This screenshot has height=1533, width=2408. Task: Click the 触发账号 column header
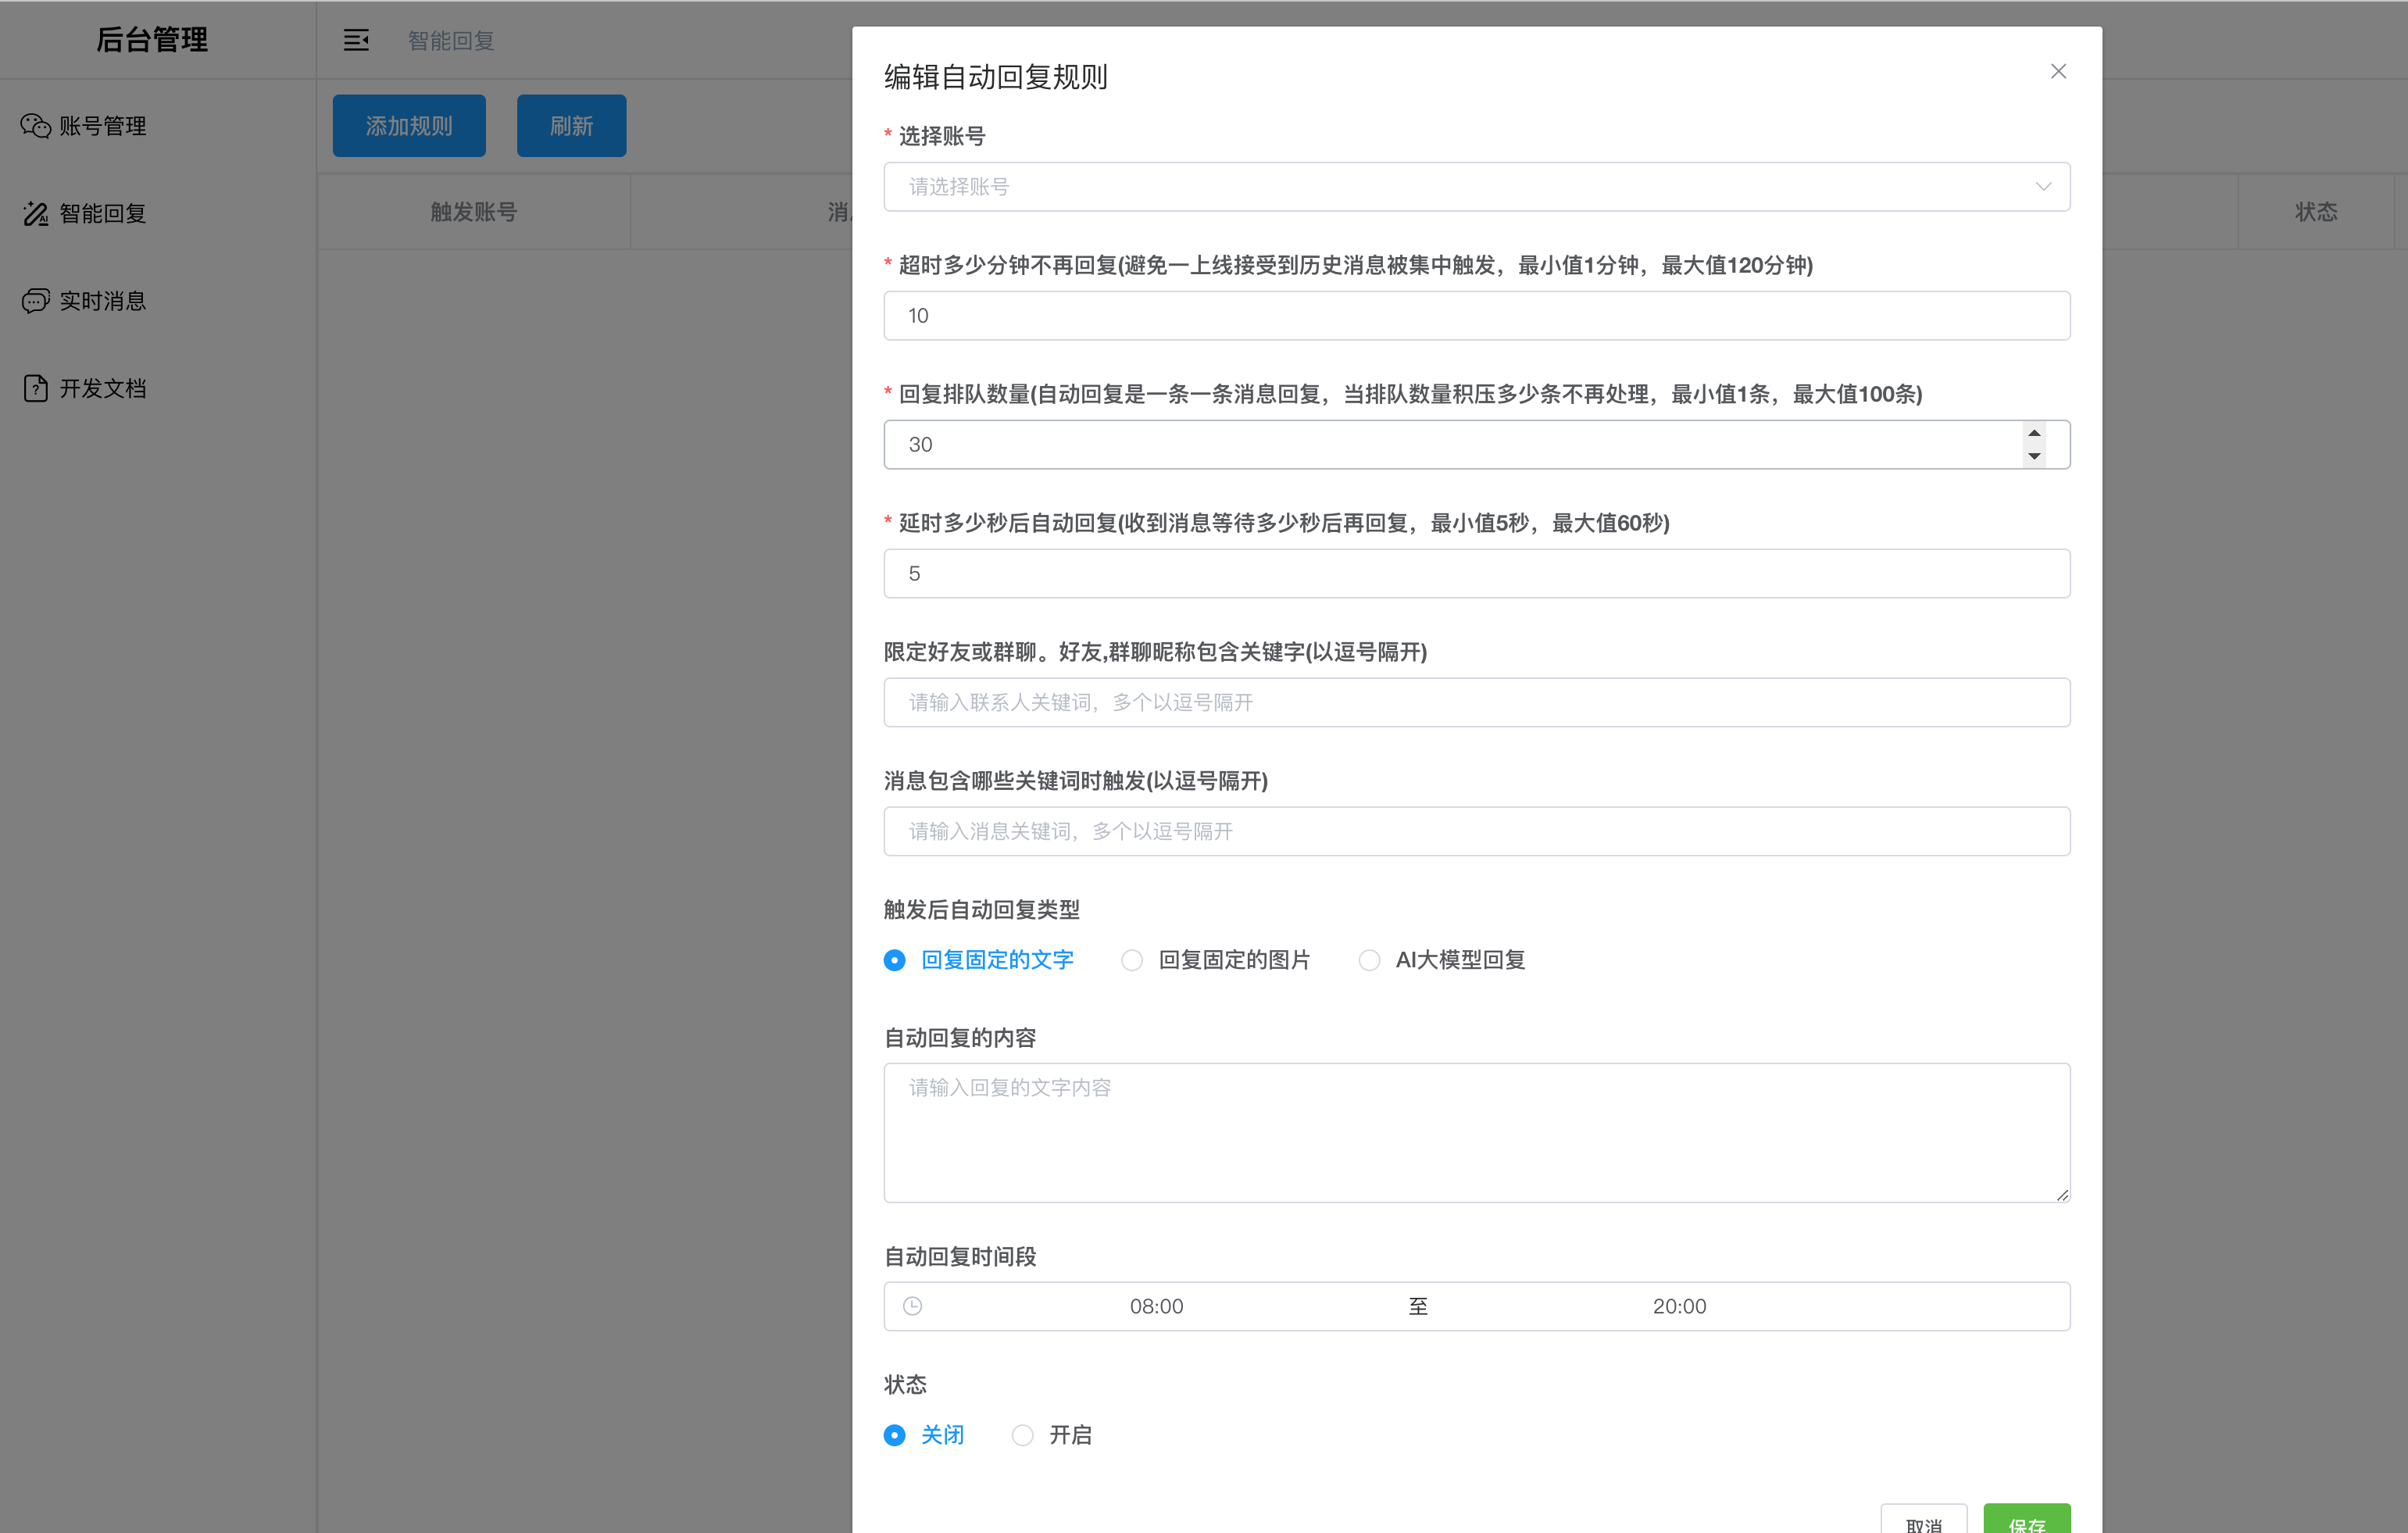pos(474,212)
